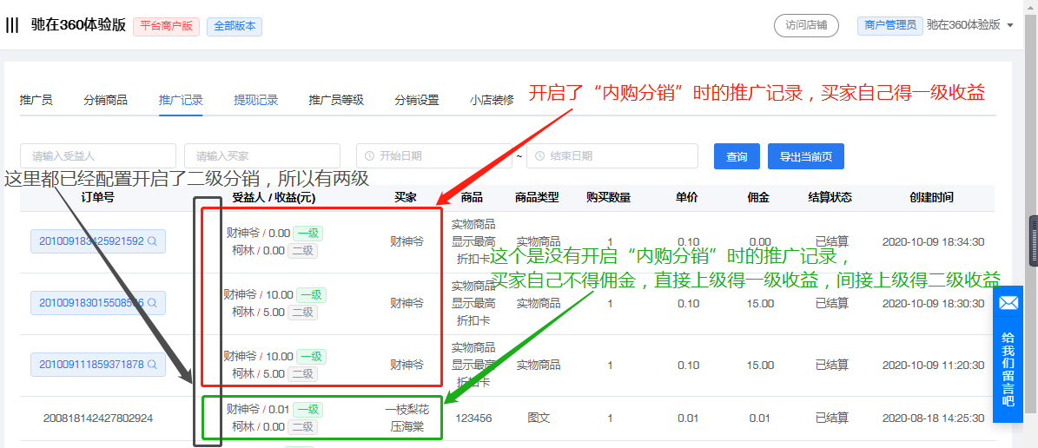Click the 商户管理员 badge
The width and height of the screenshot is (1038, 448).
(x=889, y=26)
